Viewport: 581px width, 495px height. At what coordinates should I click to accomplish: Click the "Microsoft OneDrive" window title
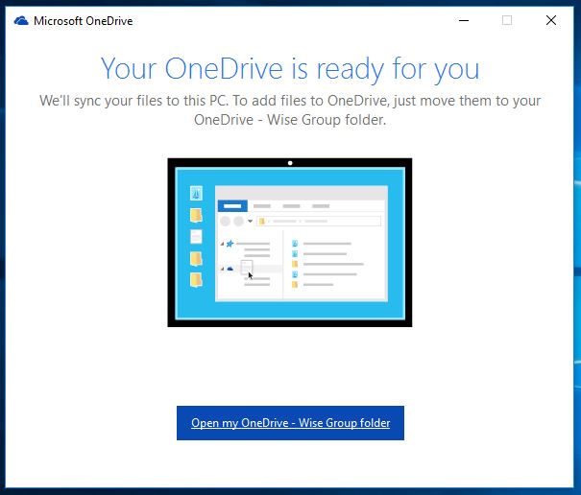(x=83, y=21)
